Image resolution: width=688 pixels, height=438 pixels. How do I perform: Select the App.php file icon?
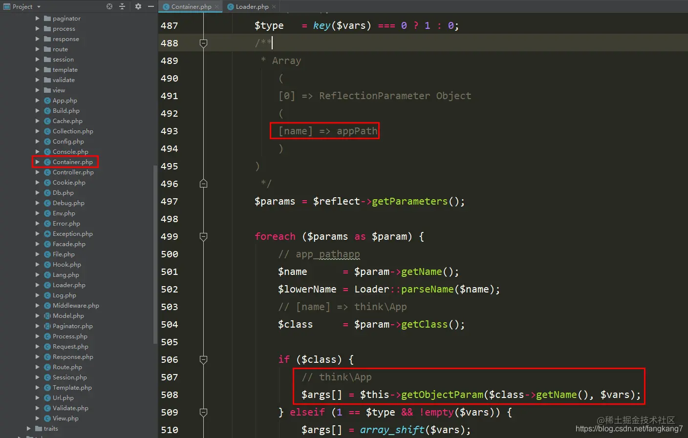click(x=47, y=101)
